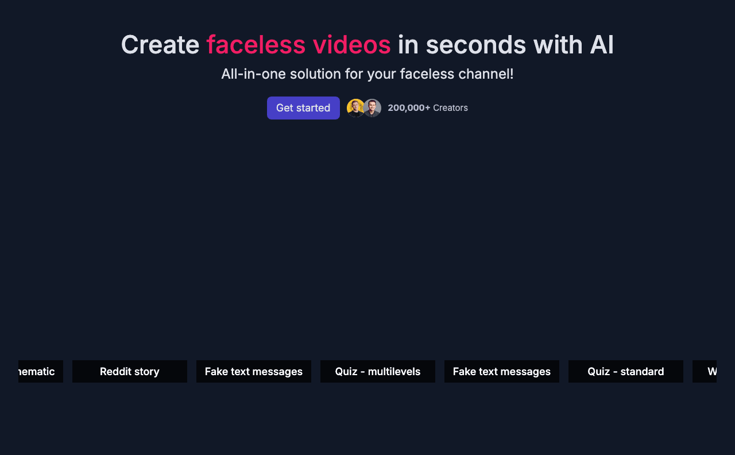Select Fake text messages beside Quiz - standard
Image resolution: width=735 pixels, height=455 pixels.
tap(502, 371)
